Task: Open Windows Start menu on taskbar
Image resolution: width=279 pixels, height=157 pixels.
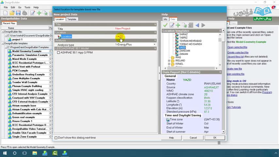Action: (x=5, y=153)
